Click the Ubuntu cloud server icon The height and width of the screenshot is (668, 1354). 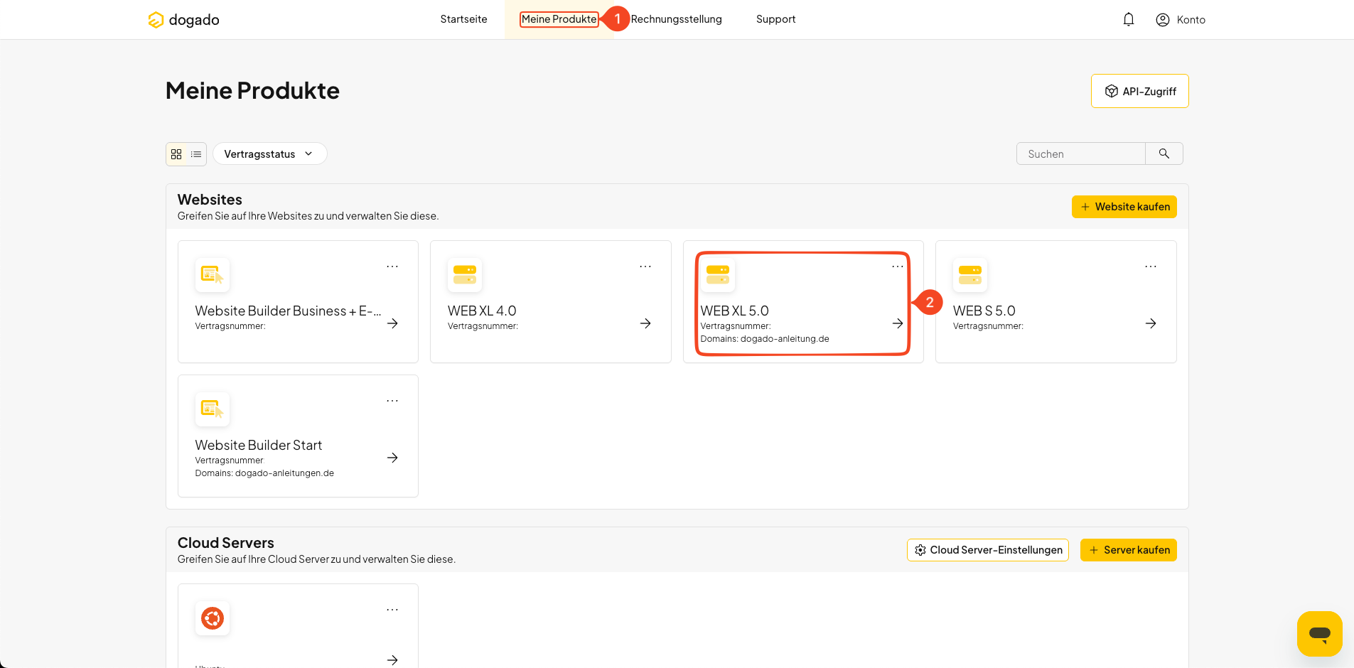(x=213, y=618)
